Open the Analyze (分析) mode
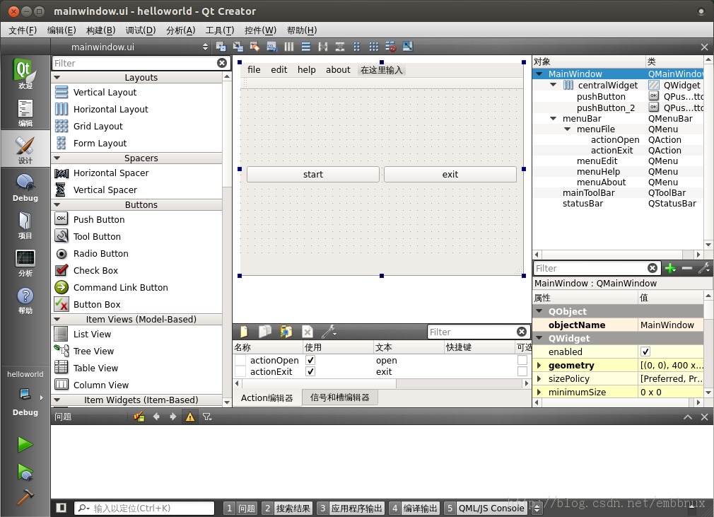The image size is (714, 517). click(25, 262)
